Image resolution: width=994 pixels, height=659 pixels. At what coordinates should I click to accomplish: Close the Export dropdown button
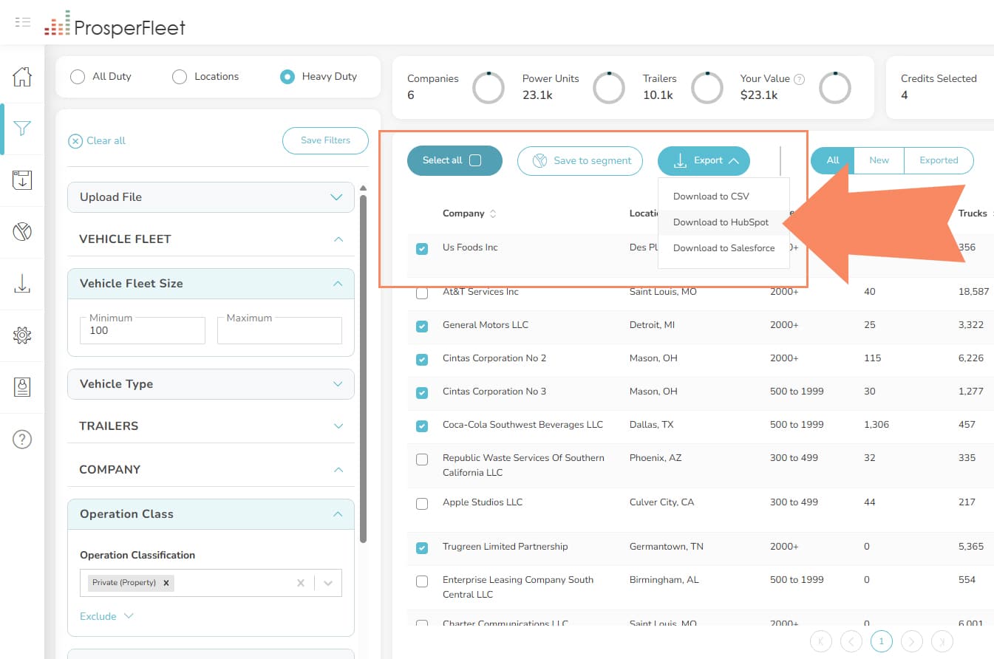tap(704, 160)
